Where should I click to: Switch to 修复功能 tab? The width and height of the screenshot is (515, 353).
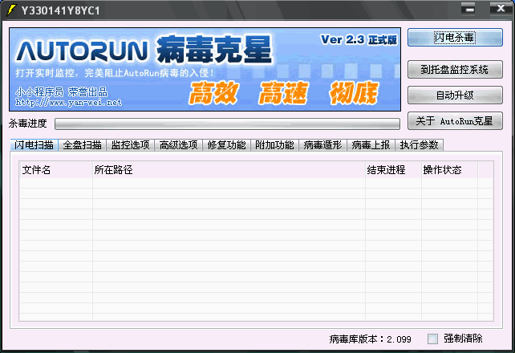(x=227, y=145)
